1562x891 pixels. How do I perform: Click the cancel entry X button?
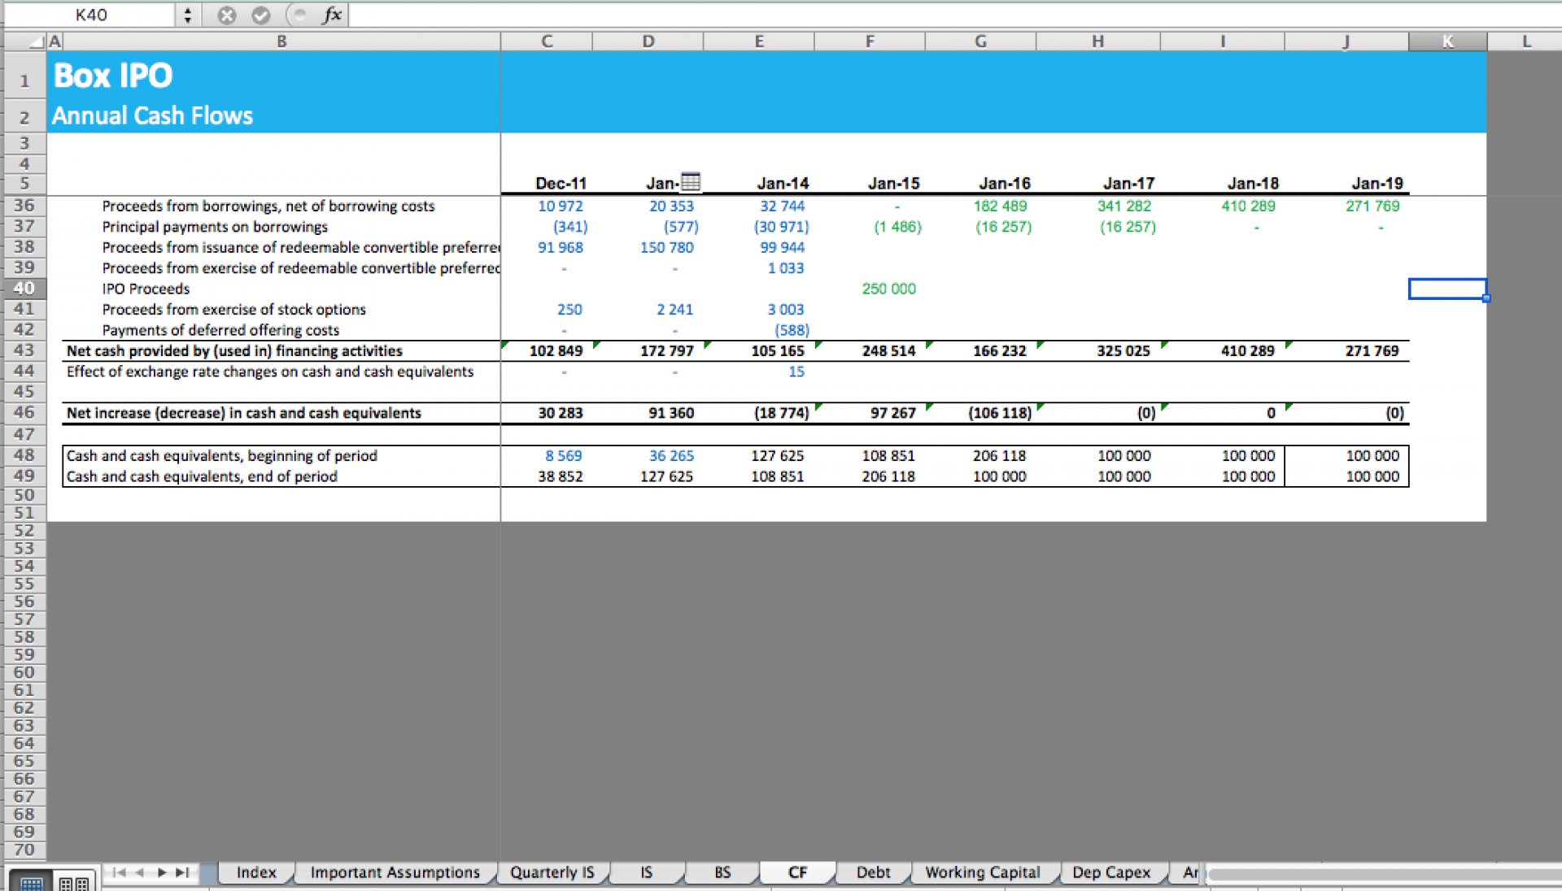tap(227, 15)
